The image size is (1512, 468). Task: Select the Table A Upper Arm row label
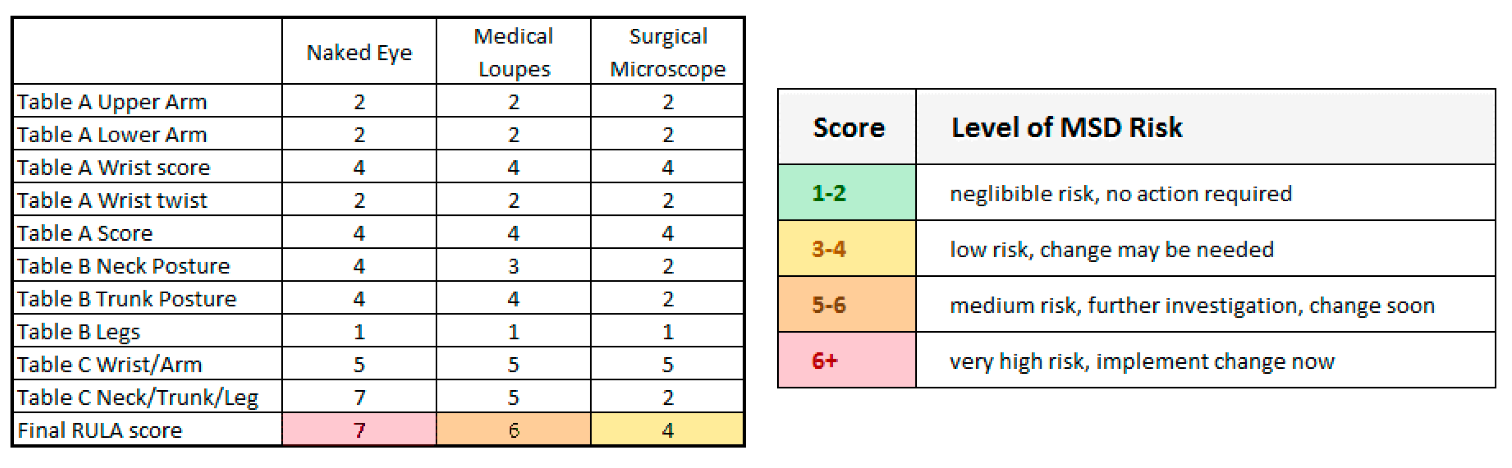click(x=112, y=102)
